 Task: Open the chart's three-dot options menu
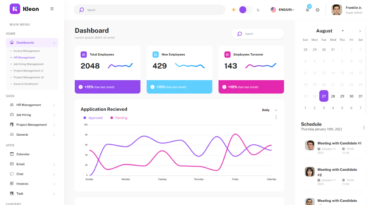276,117
